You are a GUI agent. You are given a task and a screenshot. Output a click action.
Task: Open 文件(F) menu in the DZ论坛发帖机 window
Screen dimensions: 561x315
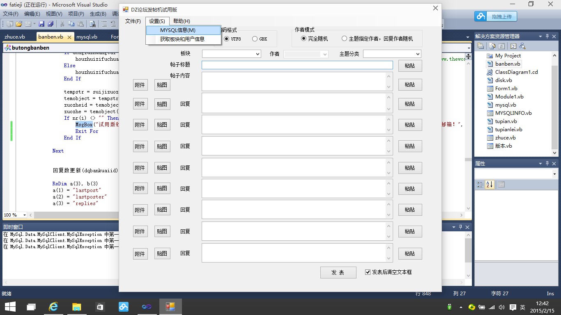point(133,21)
